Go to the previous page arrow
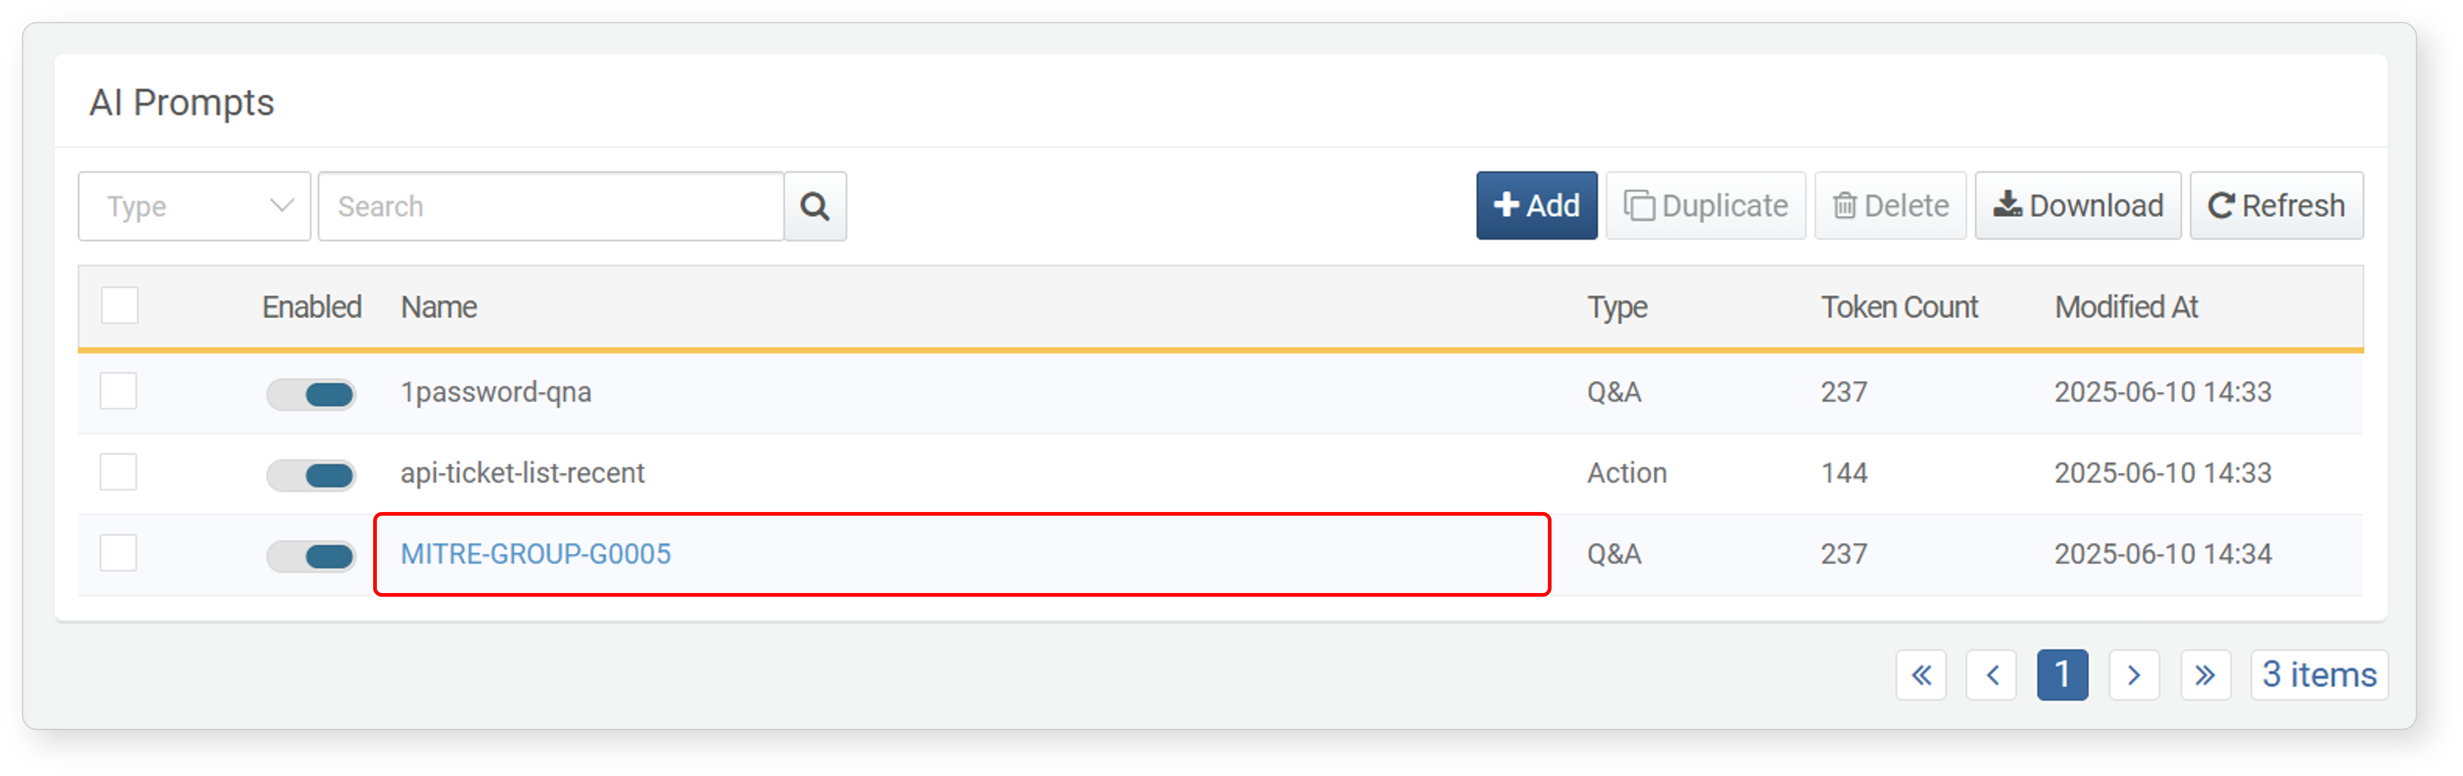Screen dimensions: 2463x776 pos(1992,675)
